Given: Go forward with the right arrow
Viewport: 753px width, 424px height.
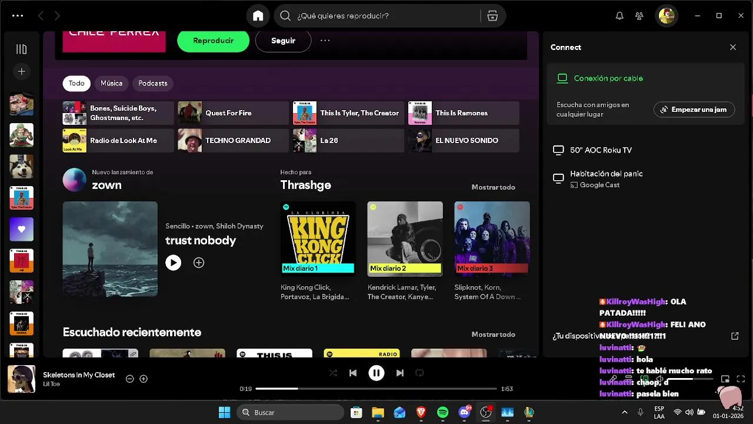Looking at the screenshot, I should tap(57, 16).
